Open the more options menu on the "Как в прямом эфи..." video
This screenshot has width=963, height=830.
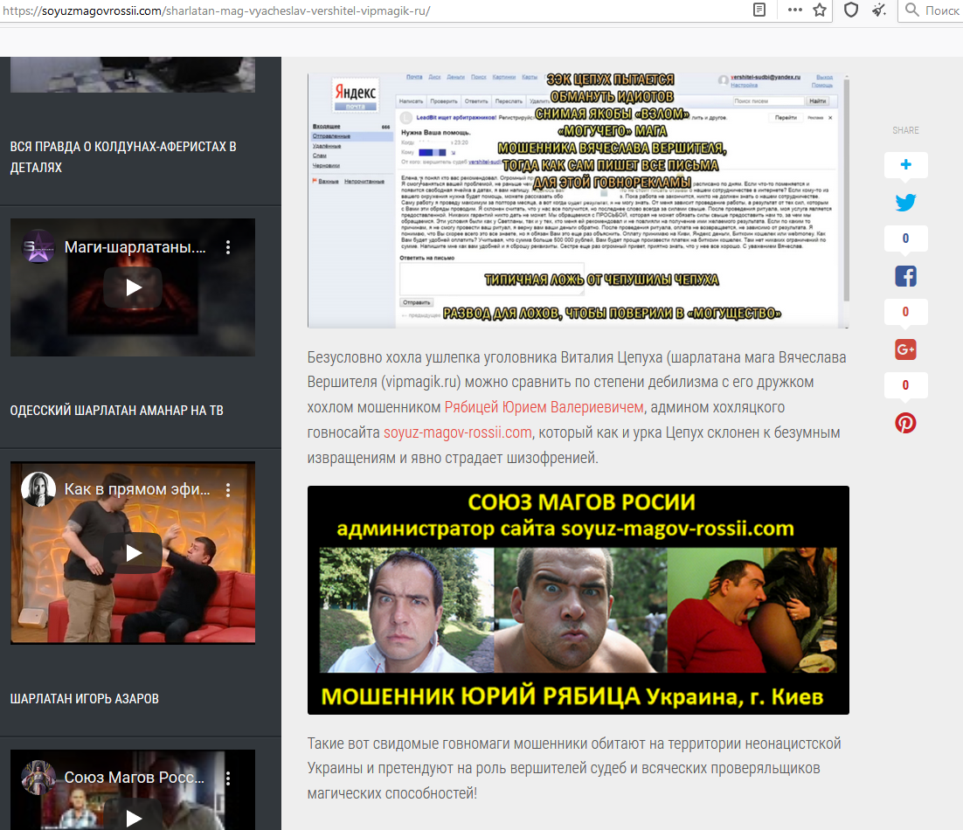tap(228, 489)
